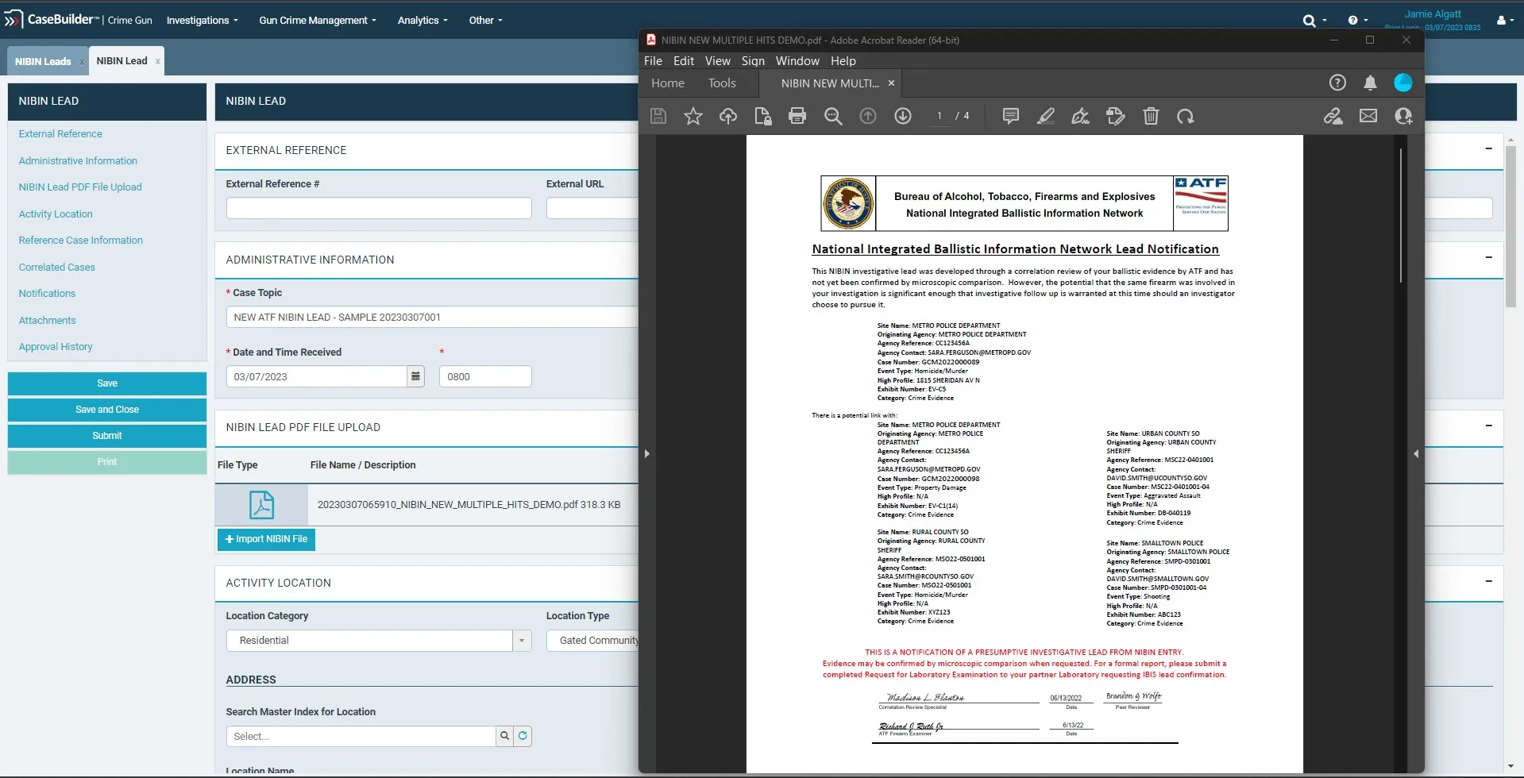Screen dimensions: 1524x778
Task: Collapse the left Acrobat navigation pane arrow
Action: pyautogui.click(x=647, y=454)
